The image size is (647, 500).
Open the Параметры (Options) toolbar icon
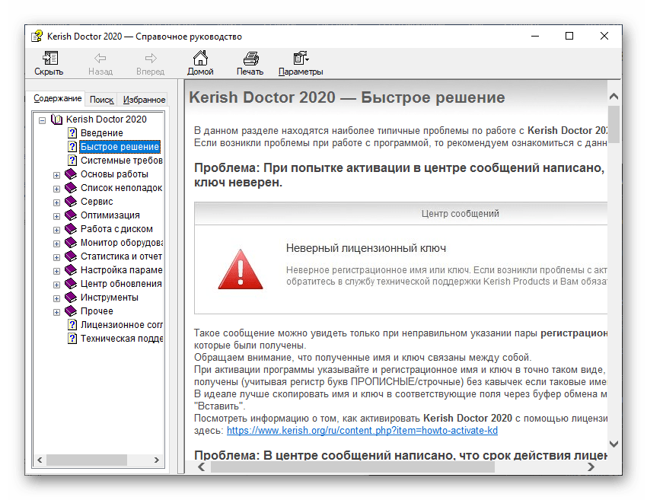coord(301,58)
